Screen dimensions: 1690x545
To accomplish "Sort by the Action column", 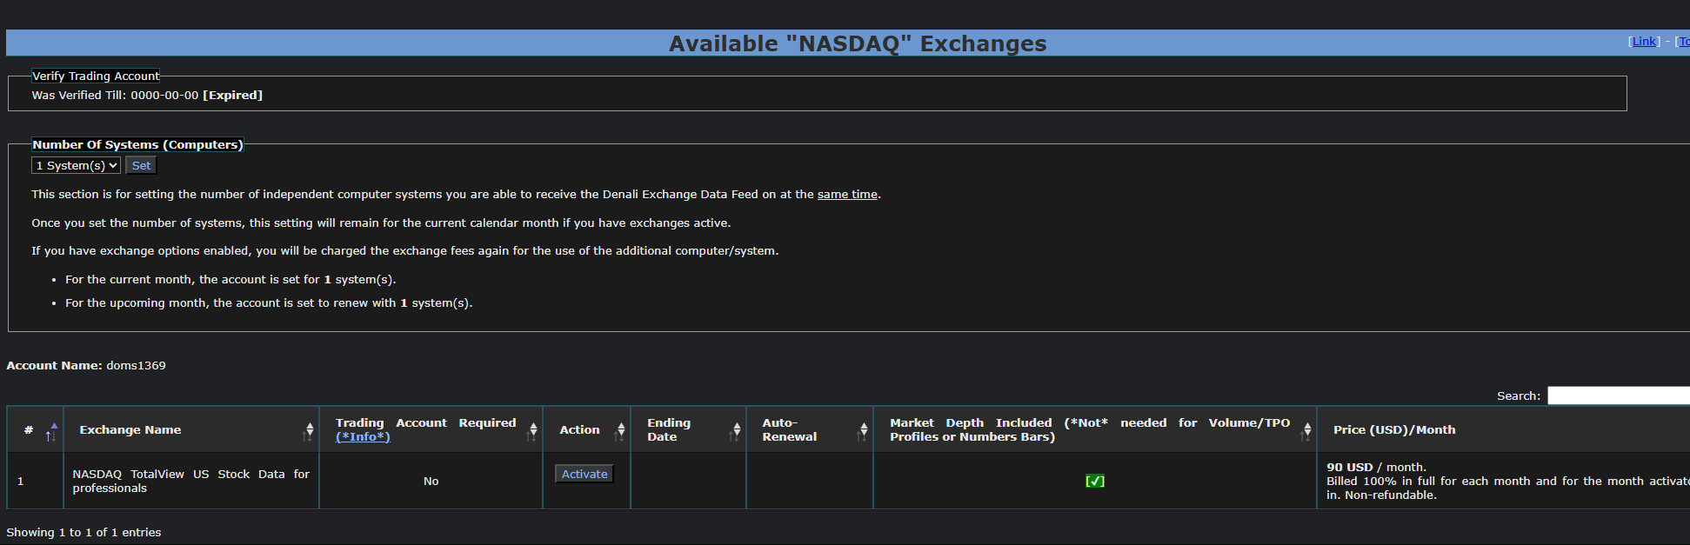I will [x=587, y=429].
